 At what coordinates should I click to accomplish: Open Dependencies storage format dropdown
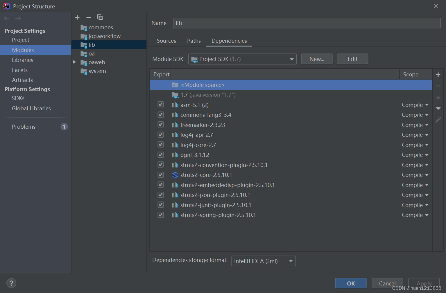[x=264, y=261]
